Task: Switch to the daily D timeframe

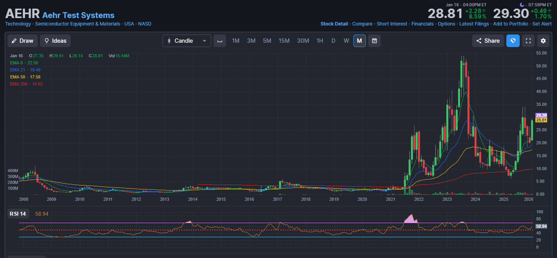Action: pyautogui.click(x=333, y=41)
